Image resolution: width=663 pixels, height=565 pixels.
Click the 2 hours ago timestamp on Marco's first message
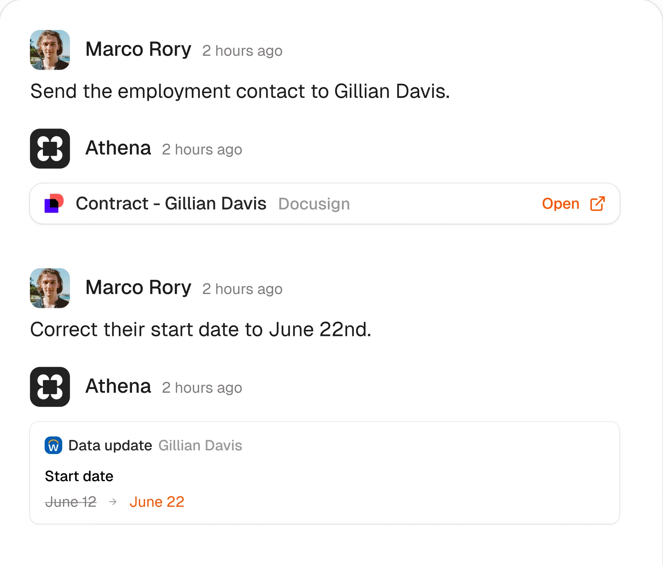(242, 51)
